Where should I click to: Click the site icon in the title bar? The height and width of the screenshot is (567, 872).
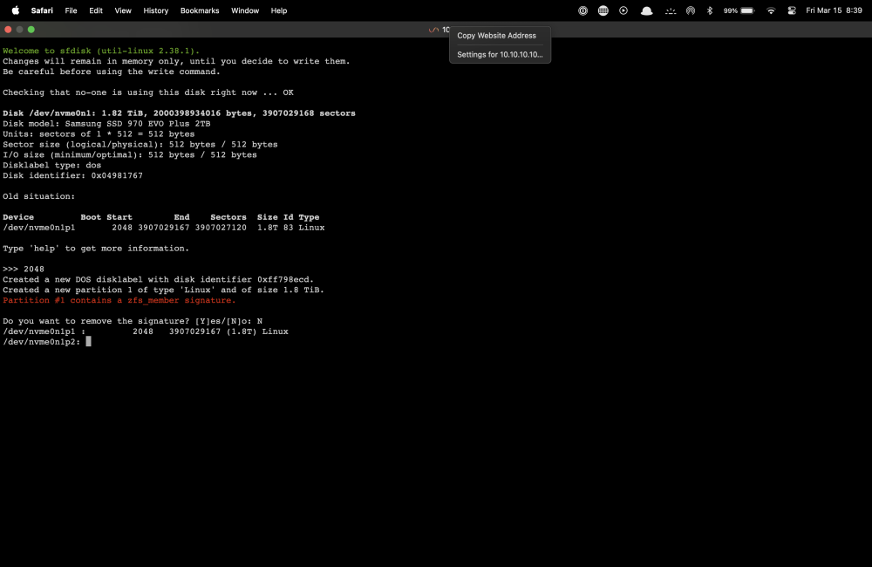pos(433,30)
